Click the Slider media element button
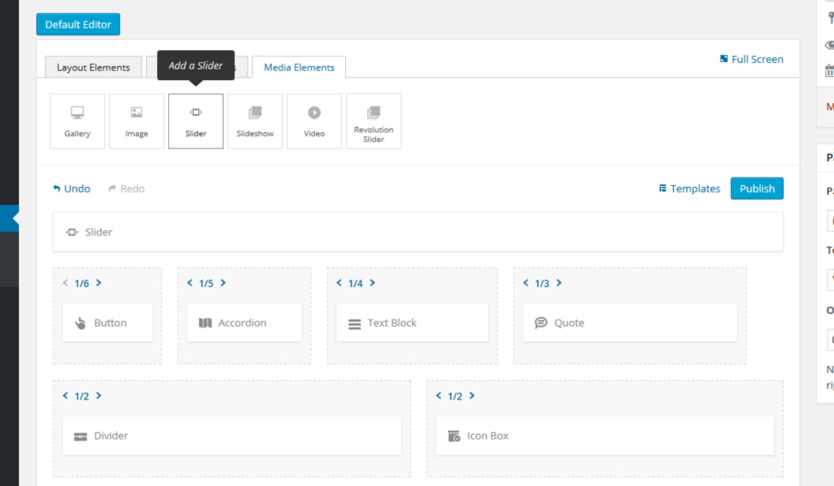The height and width of the screenshot is (486, 834). (x=196, y=121)
